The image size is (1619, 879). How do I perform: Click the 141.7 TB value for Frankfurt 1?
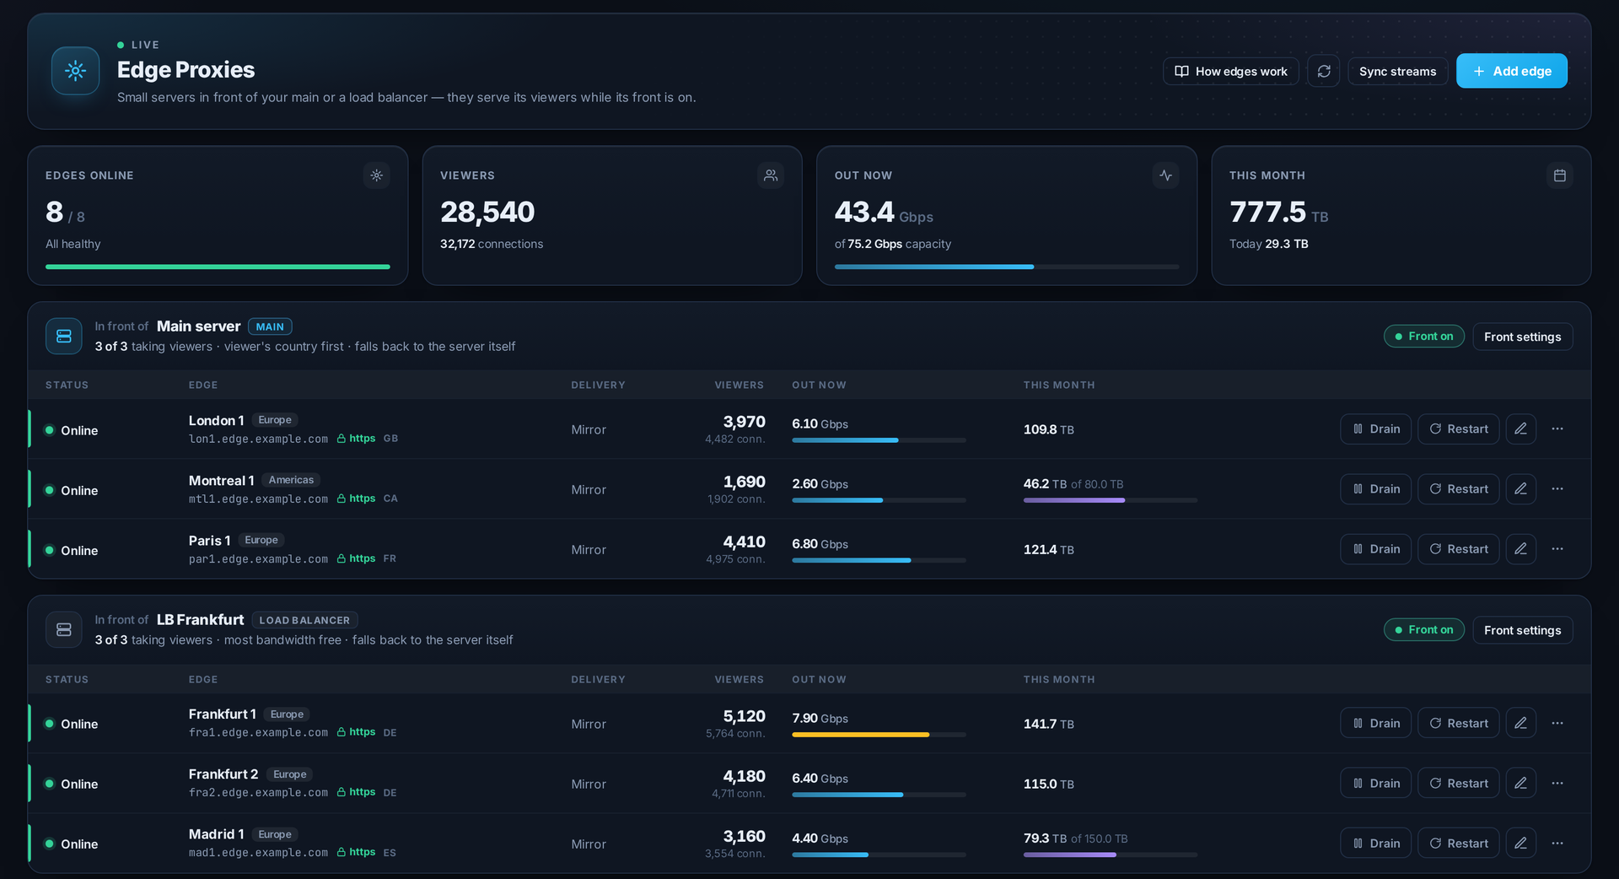pyautogui.click(x=1048, y=724)
